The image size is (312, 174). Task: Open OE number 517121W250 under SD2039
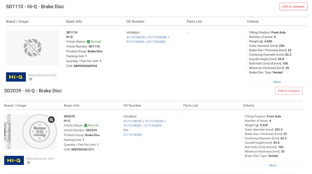(x=133, y=121)
